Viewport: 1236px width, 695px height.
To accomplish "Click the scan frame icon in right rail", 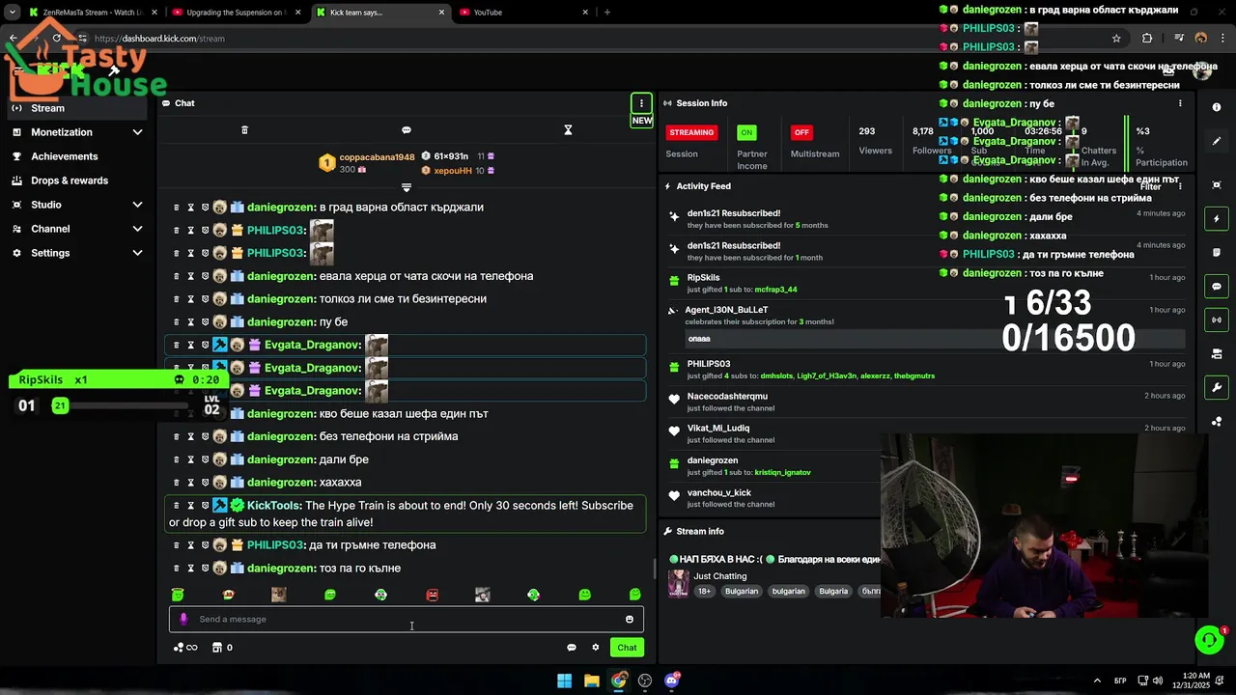I will point(1217,185).
